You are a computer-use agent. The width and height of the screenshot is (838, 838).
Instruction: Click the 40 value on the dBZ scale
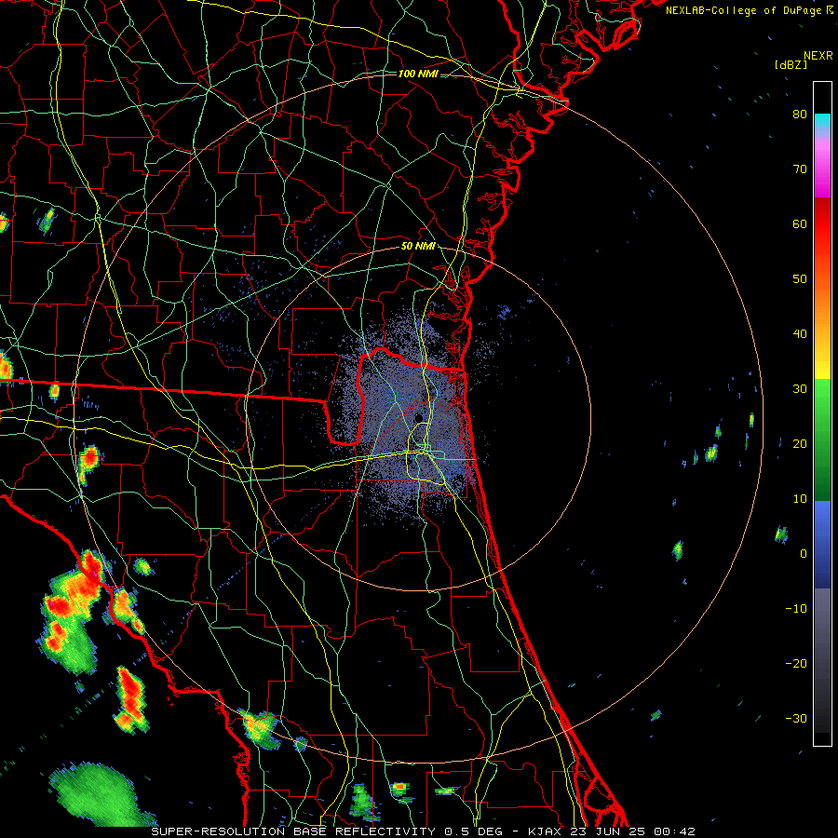tap(800, 334)
